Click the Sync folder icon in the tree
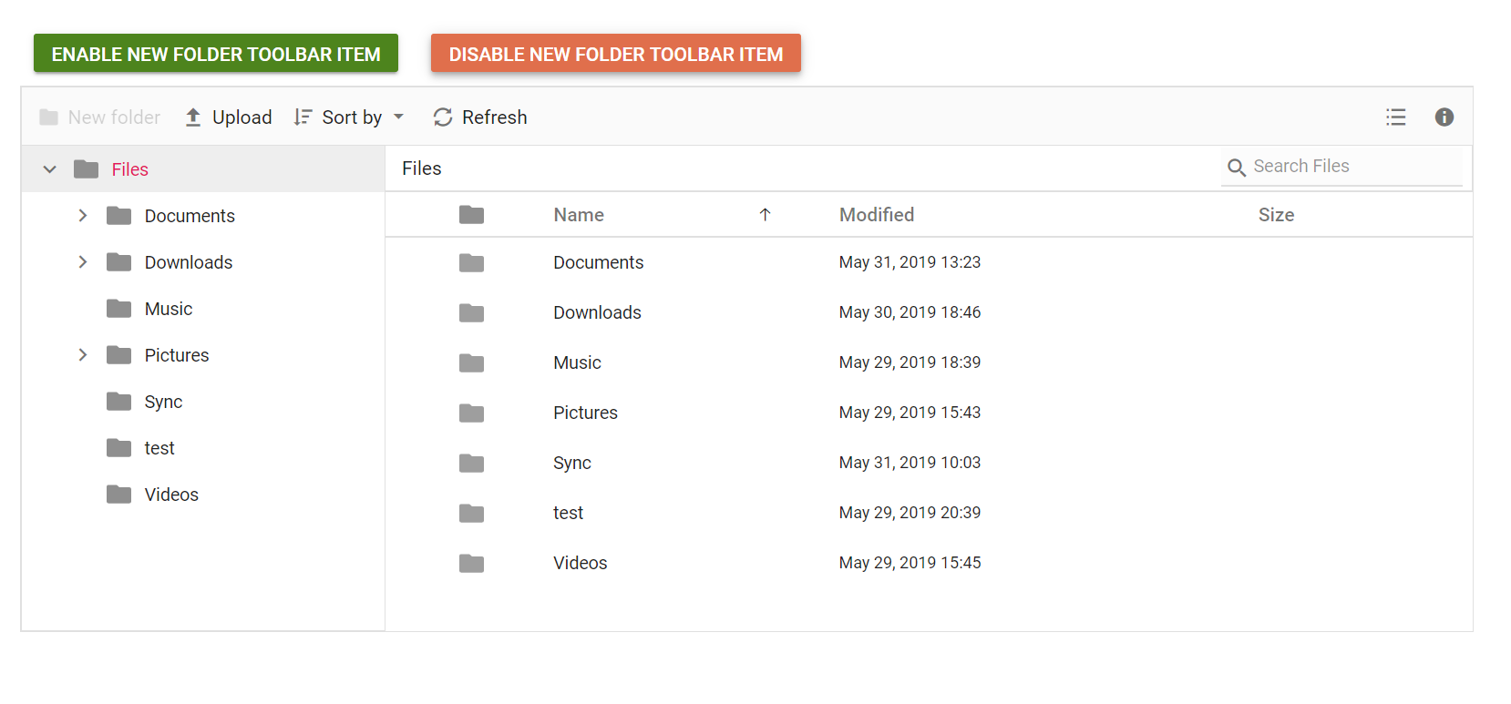Image resolution: width=1511 pixels, height=704 pixels. [x=119, y=401]
